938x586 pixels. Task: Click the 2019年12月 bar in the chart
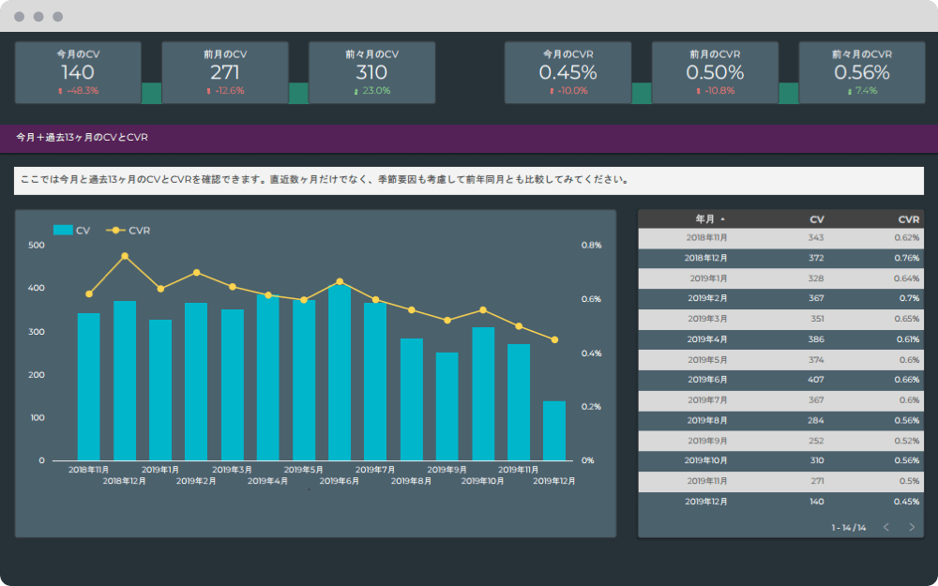(554, 431)
